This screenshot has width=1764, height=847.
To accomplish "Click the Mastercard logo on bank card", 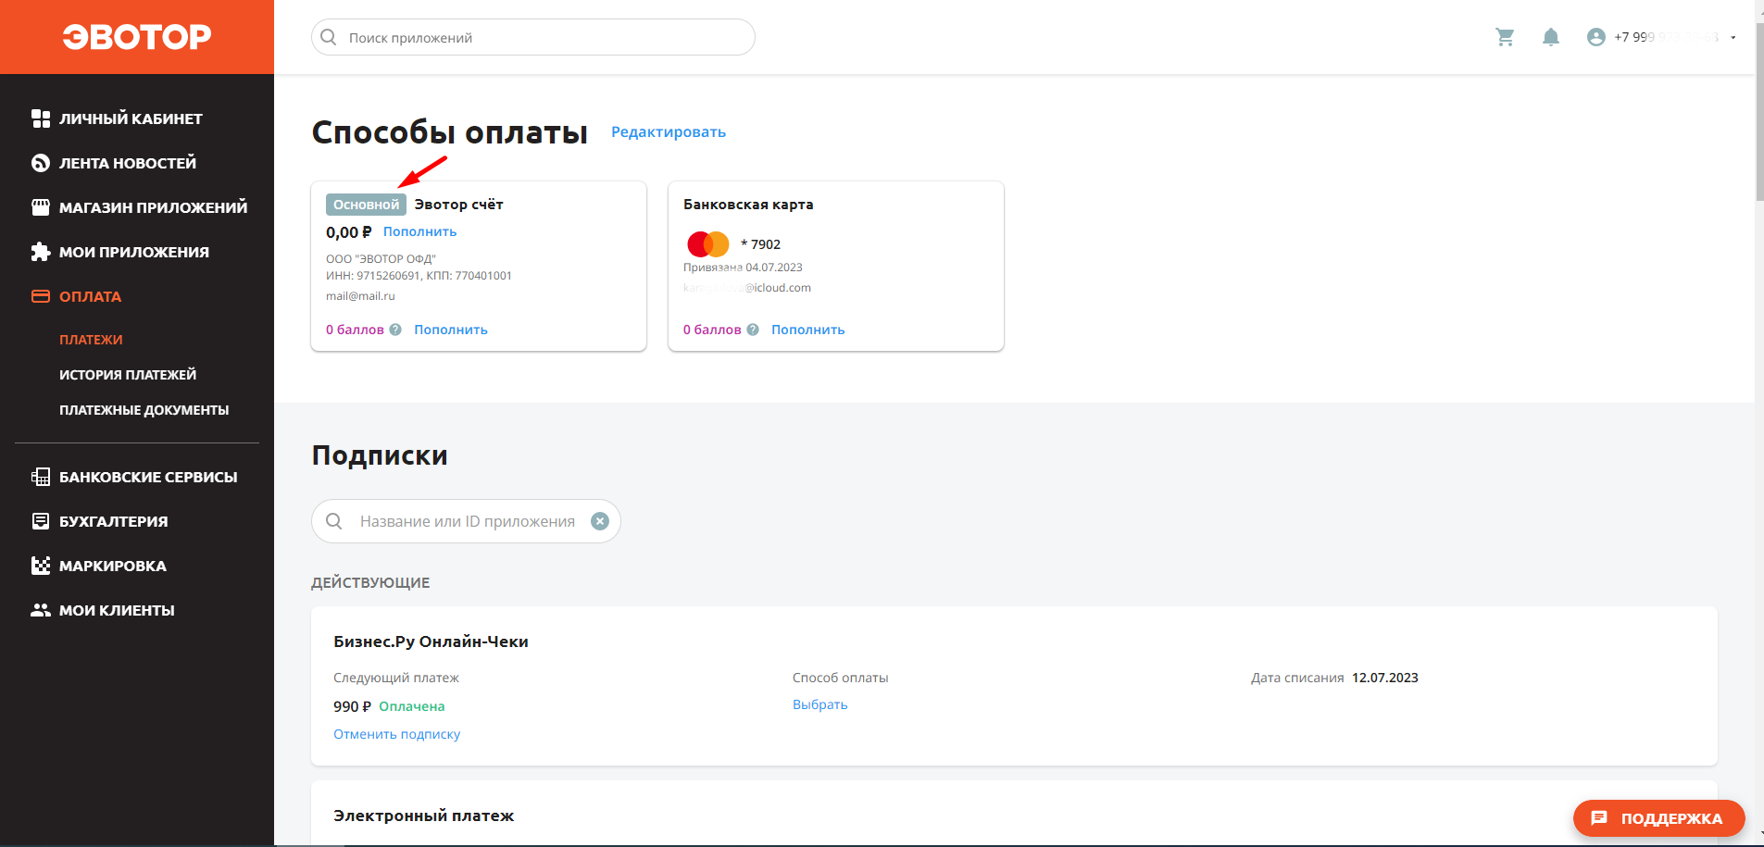I will pos(708,244).
